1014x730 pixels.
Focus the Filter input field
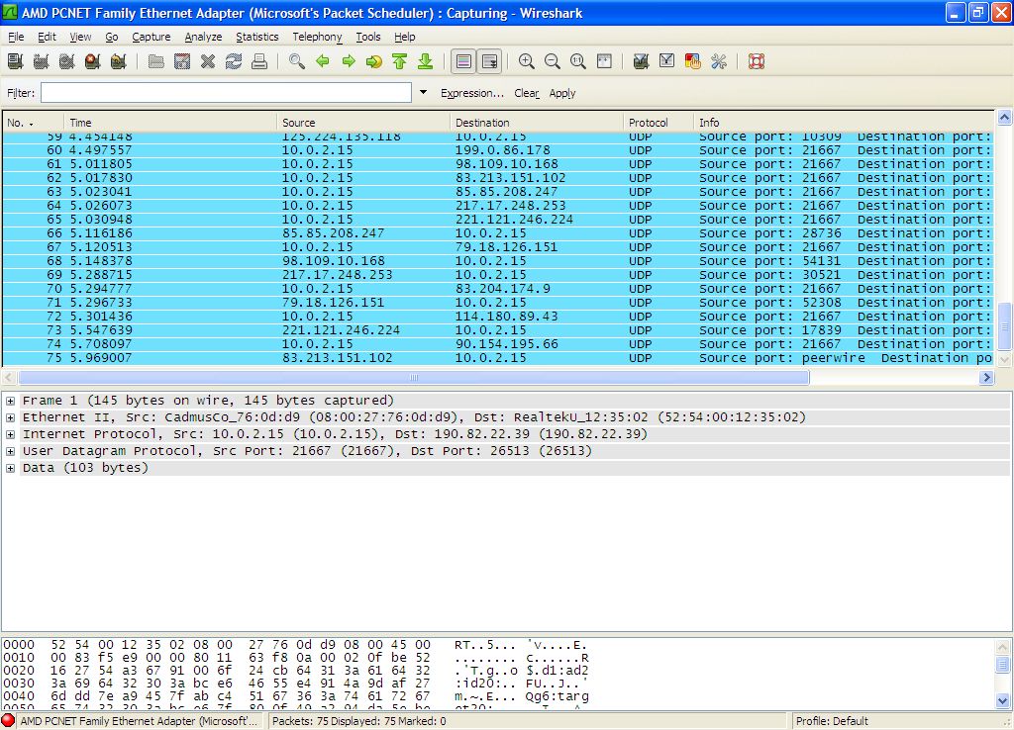click(x=227, y=92)
